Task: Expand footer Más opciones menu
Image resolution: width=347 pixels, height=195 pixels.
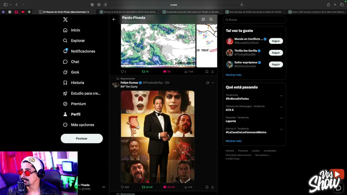Action: [x=262, y=155]
